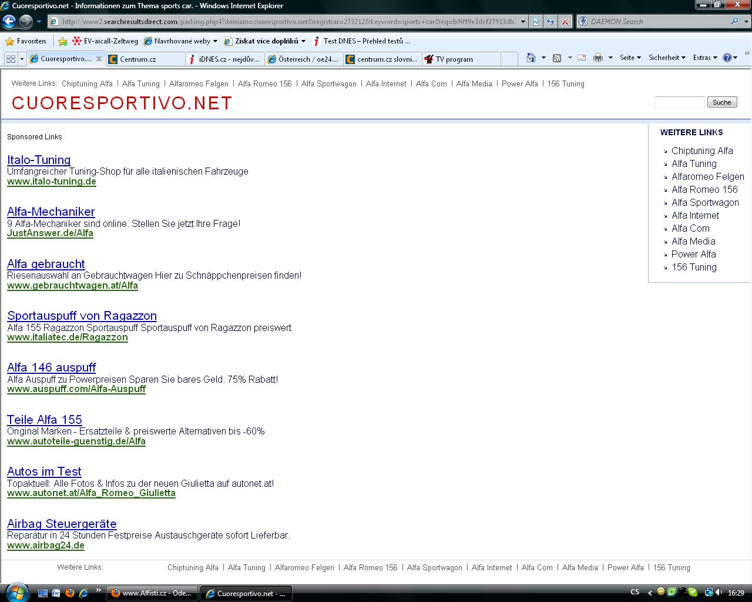752x602 pixels.
Task: Click Power Alfa in the footer links
Action: (x=626, y=567)
